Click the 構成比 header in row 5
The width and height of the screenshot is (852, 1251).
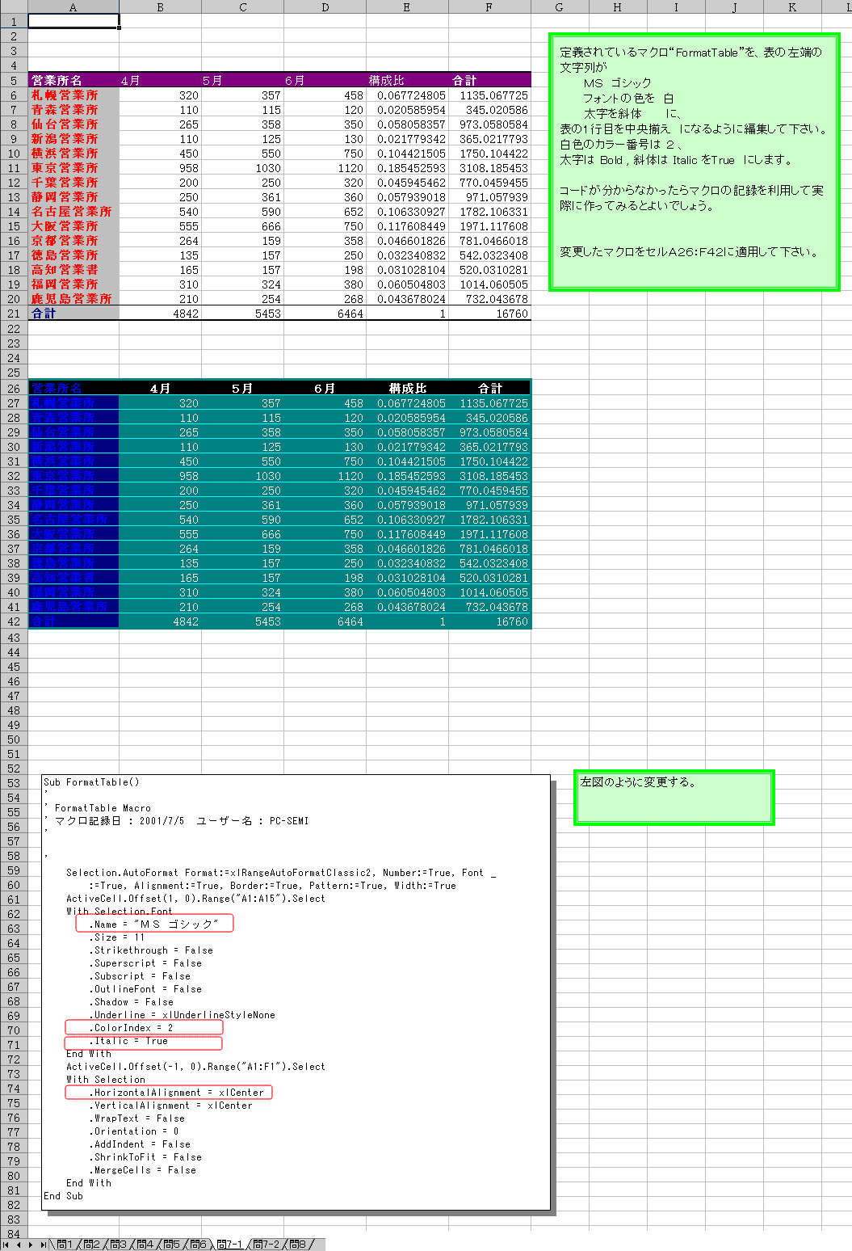tap(406, 80)
